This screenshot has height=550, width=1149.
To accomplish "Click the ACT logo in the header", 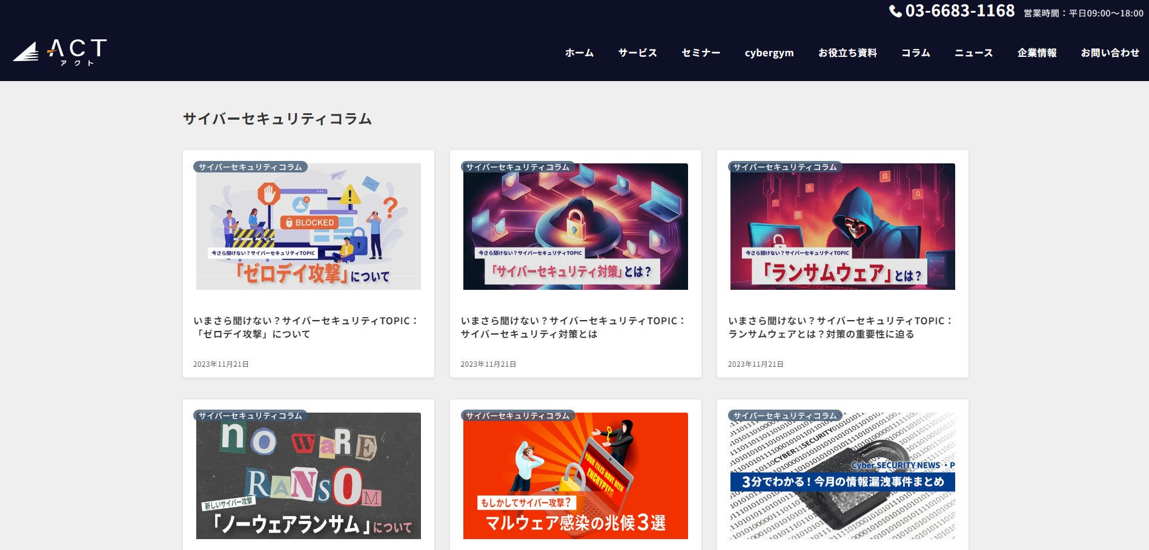I will click(x=60, y=52).
